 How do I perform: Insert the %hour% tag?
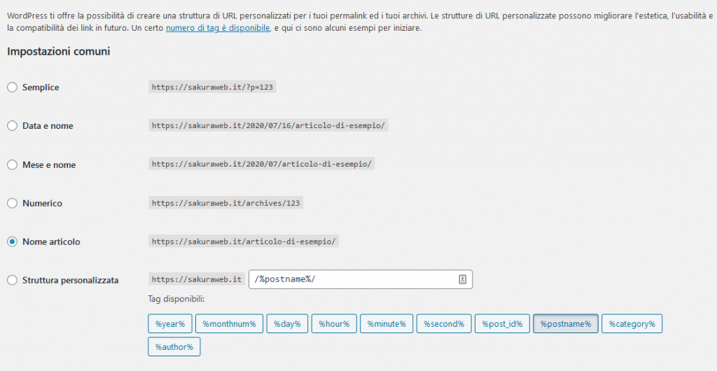pyautogui.click(x=334, y=324)
